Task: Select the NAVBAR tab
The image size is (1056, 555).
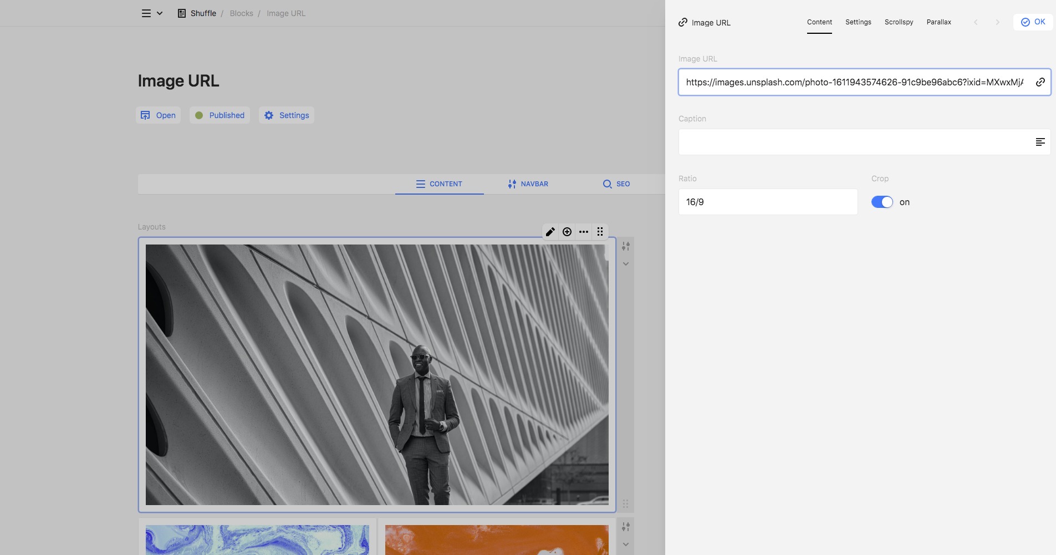Action: click(528, 184)
